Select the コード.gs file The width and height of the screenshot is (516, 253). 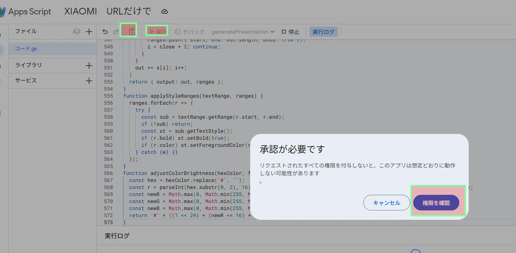[x=52, y=49]
